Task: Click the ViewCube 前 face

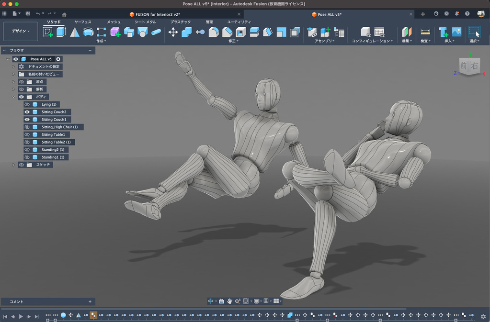Action: coord(463,66)
